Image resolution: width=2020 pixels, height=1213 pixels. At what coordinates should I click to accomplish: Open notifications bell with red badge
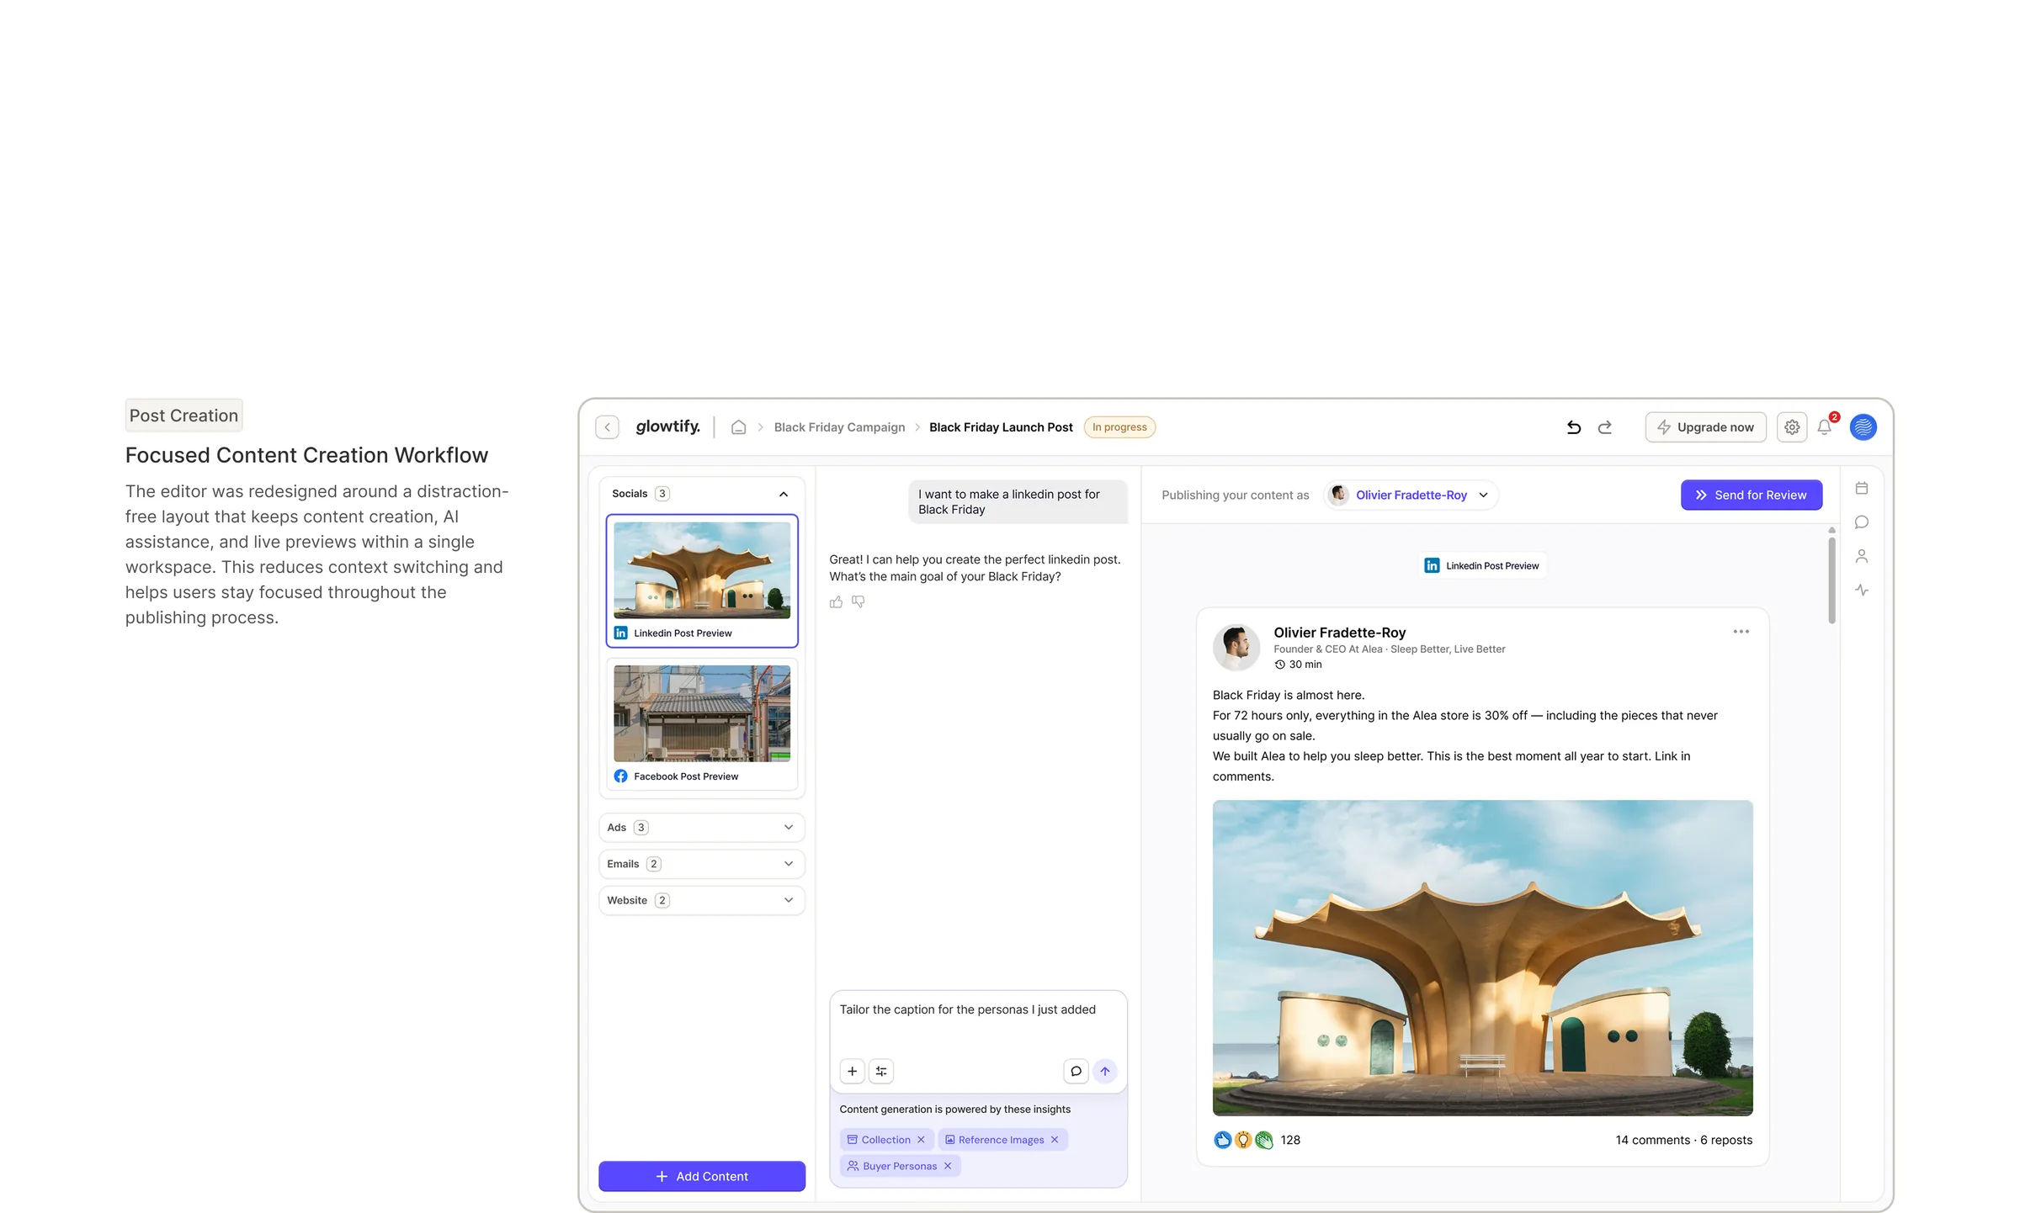pyautogui.click(x=1825, y=426)
